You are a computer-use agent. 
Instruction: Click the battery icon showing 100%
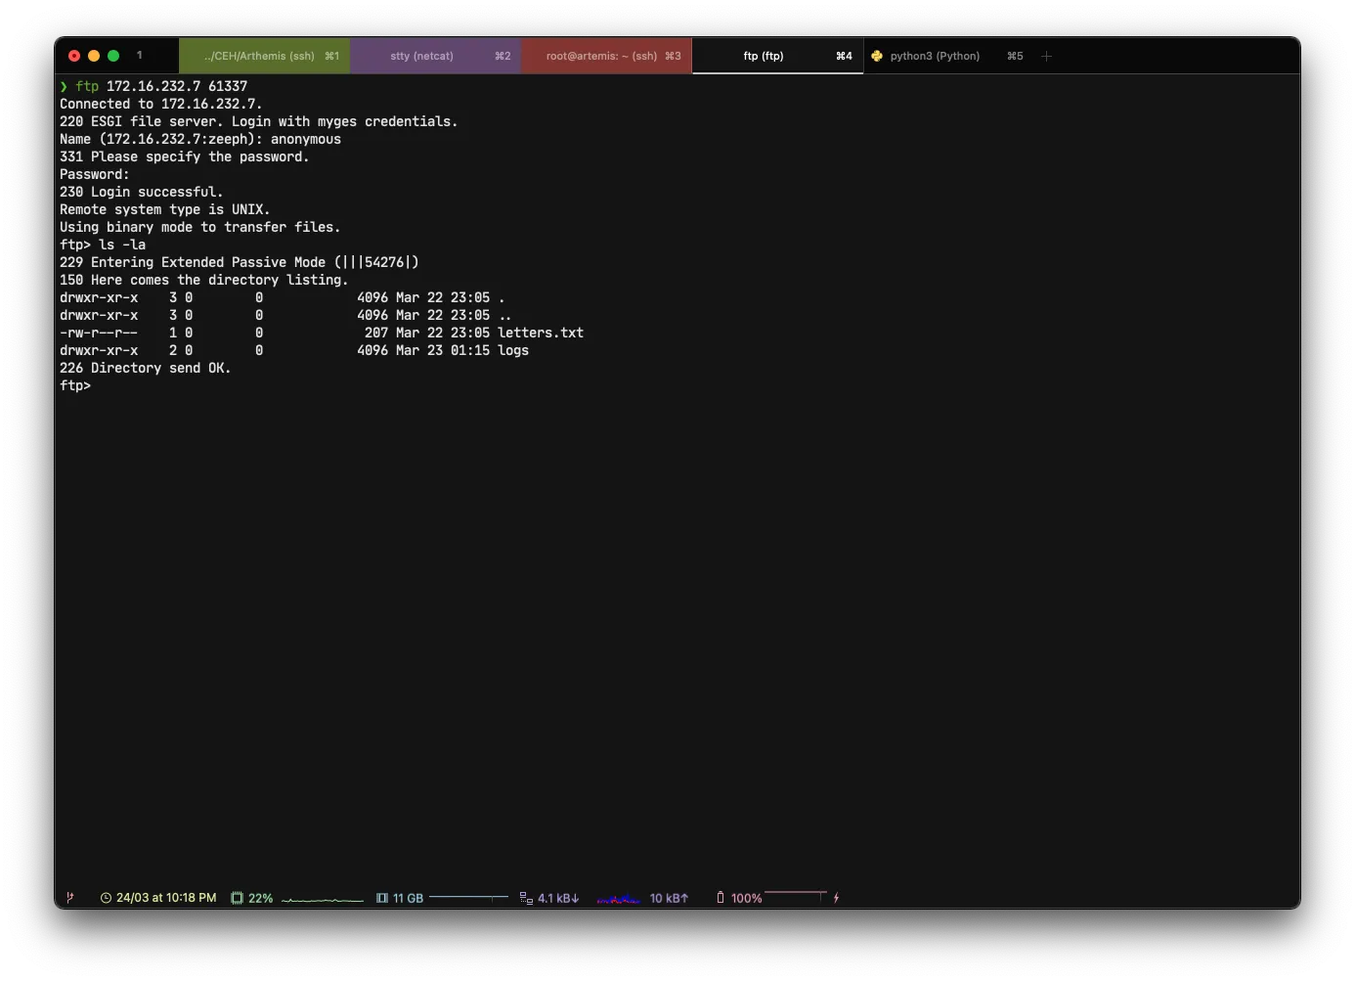coord(721,898)
